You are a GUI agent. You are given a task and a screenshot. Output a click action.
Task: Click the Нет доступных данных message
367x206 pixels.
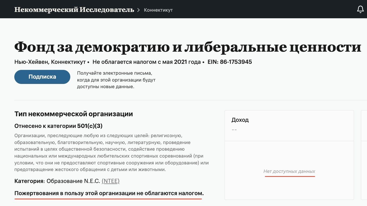(x=289, y=171)
